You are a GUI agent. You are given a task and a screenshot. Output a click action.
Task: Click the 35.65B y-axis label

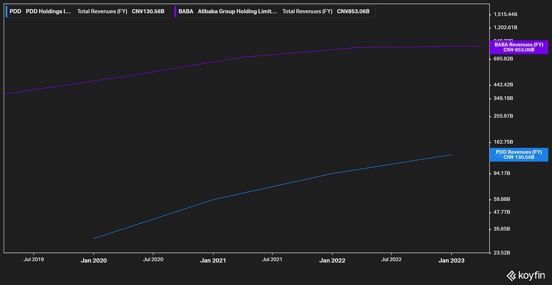pyautogui.click(x=502, y=229)
